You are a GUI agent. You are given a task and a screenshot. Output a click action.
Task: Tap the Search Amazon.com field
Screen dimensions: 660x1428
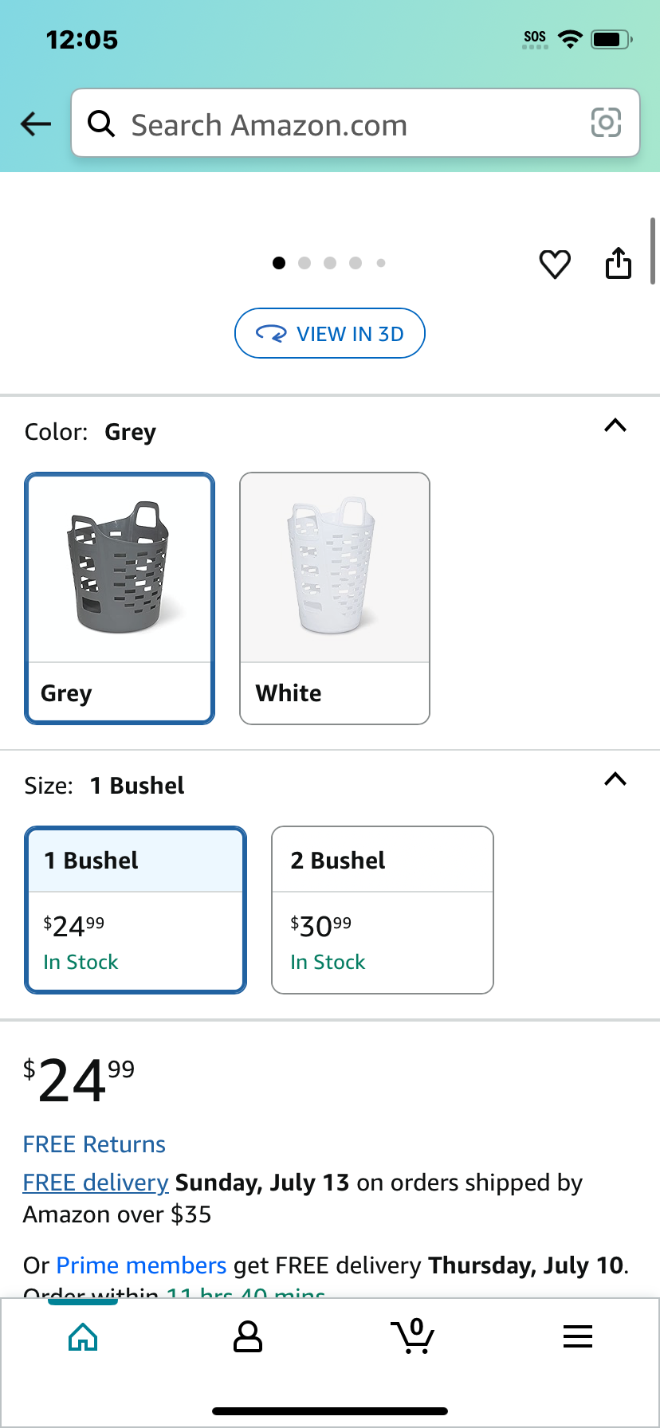click(356, 123)
